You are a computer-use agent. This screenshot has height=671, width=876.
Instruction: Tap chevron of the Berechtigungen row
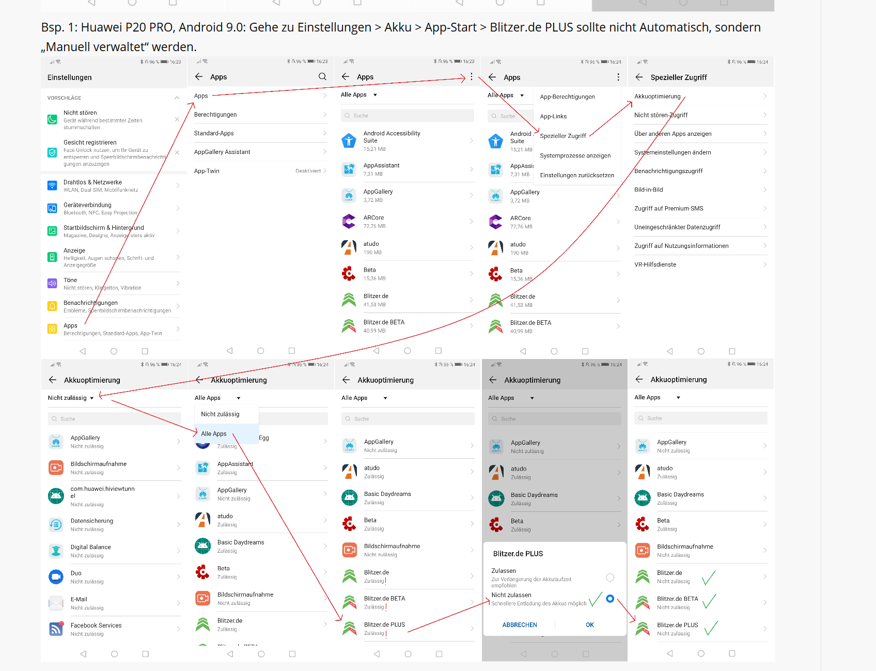coord(325,114)
